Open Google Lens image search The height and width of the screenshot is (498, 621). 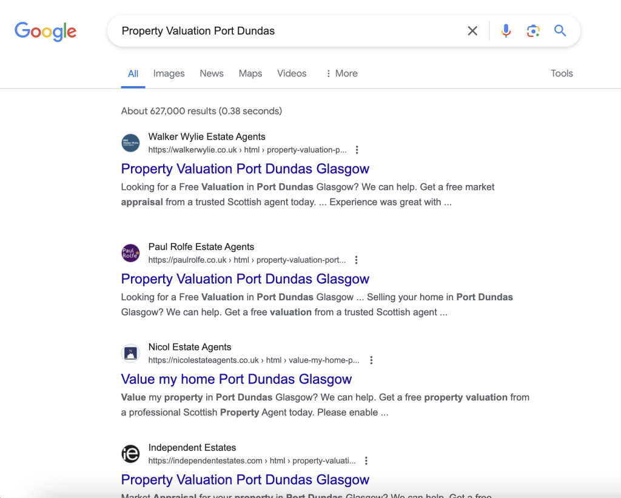(533, 30)
